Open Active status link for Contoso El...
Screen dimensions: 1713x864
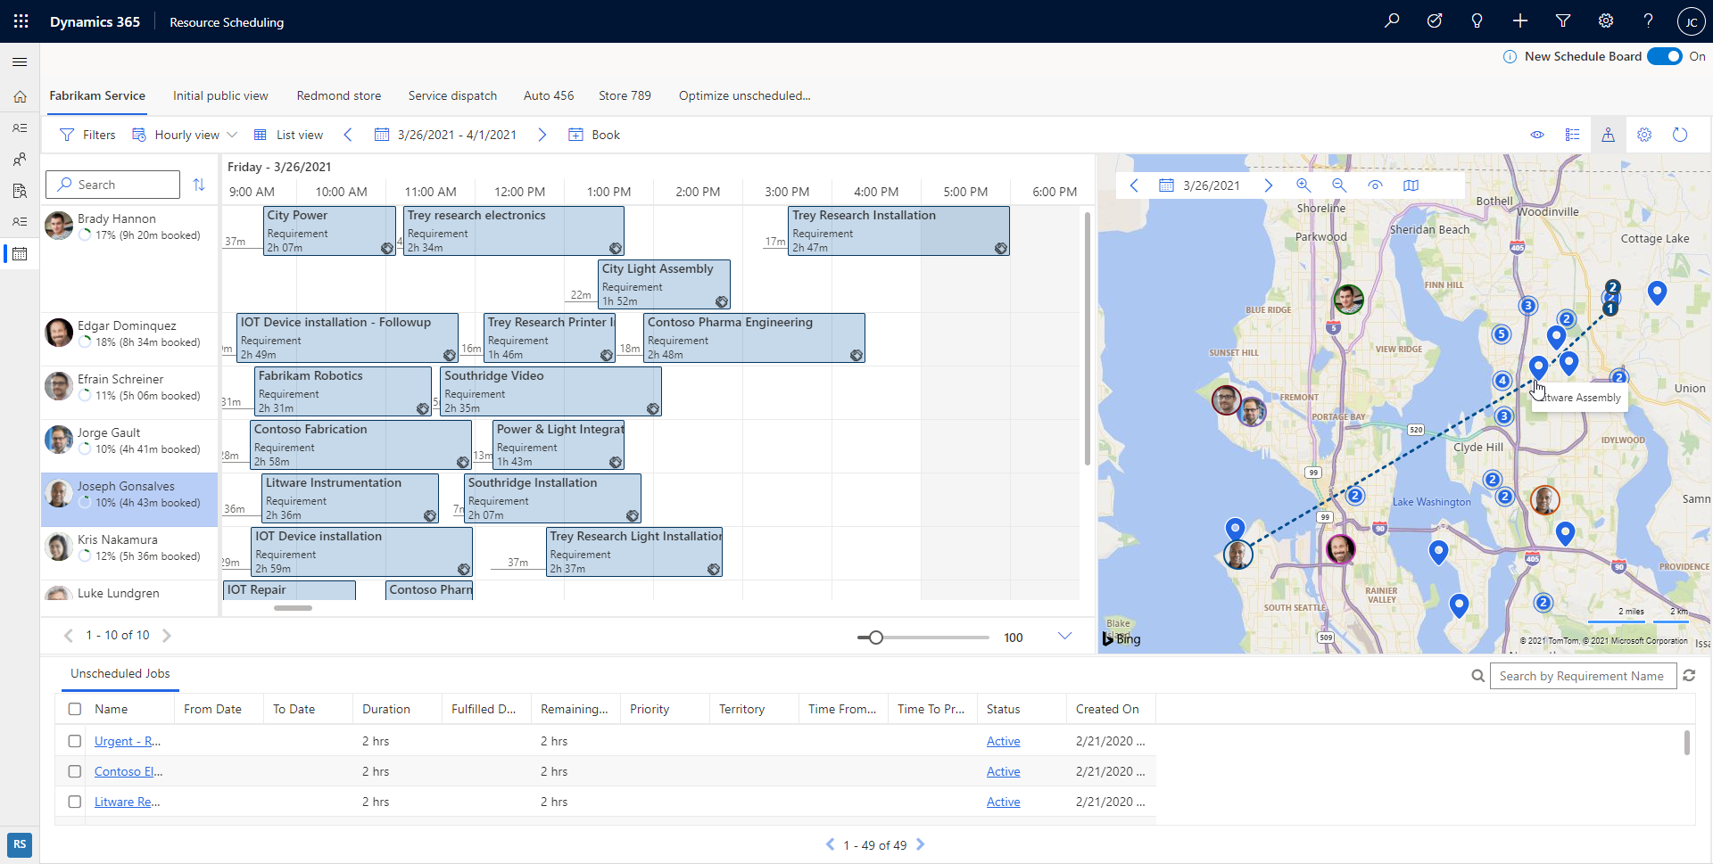tap(1003, 771)
